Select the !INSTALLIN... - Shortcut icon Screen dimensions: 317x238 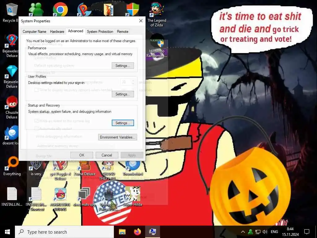pyautogui.click(x=36, y=199)
